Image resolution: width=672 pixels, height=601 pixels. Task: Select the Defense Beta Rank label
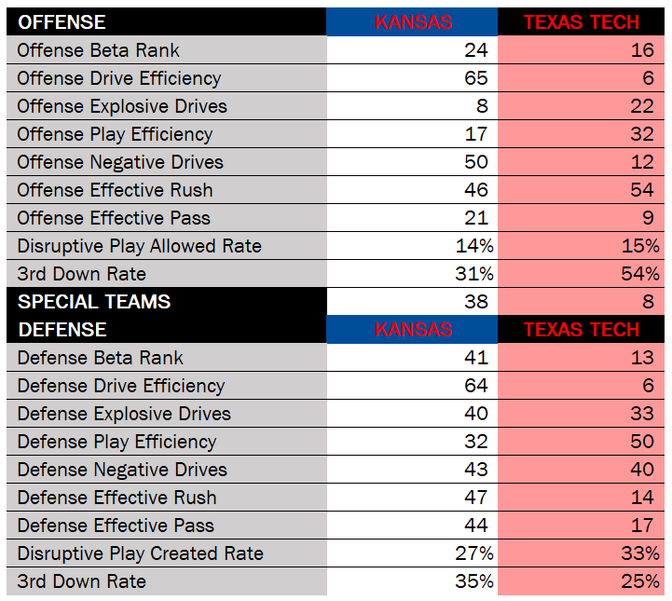100,358
